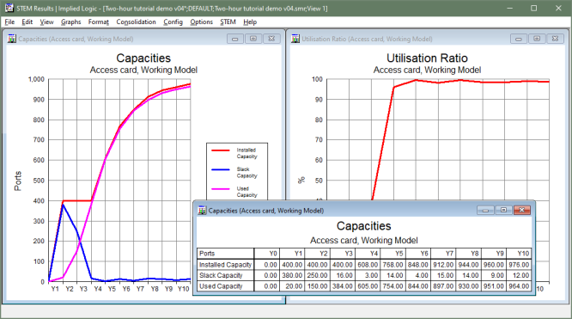Open the Config menu
The width and height of the screenshot is (572, 319).
coord(173,21)
